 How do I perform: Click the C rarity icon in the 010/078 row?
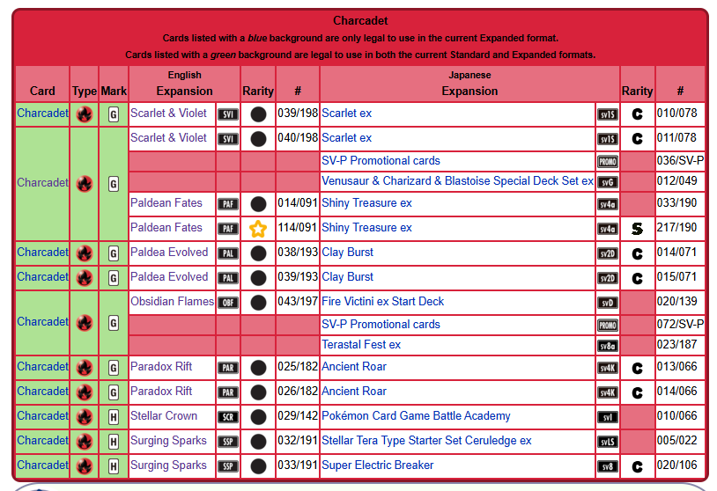637,114
